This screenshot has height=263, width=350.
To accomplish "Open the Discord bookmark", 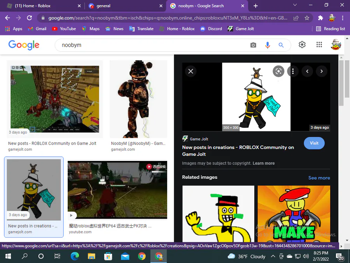I will [x=211, y=28].
